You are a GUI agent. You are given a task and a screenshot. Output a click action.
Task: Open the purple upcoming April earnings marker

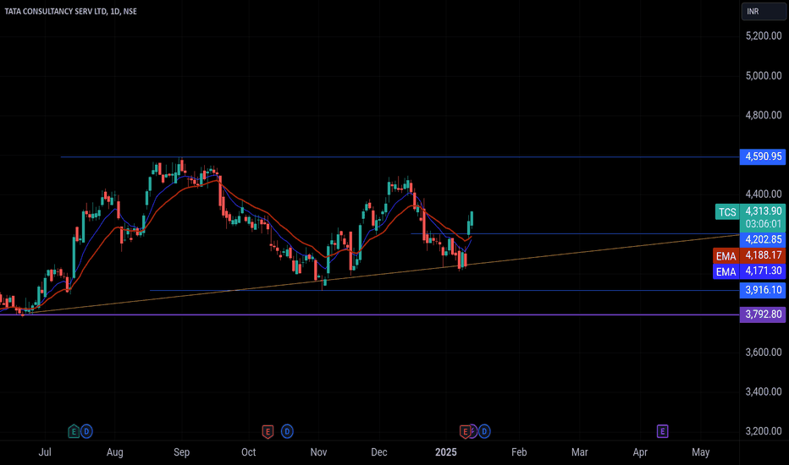point(662,431)
